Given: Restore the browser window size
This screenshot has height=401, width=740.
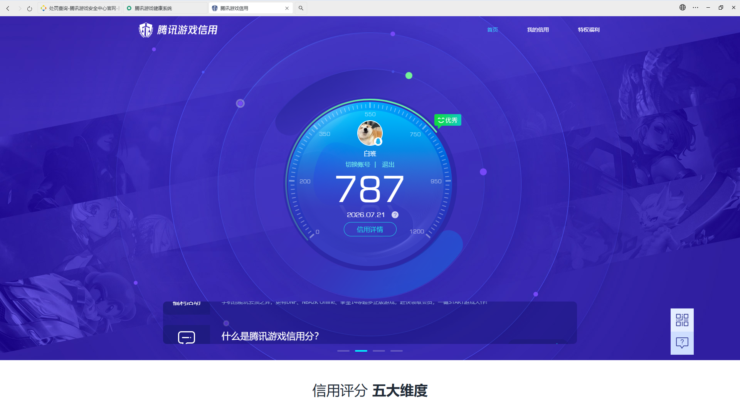Looking at the screenshot, I should point(721,7).
